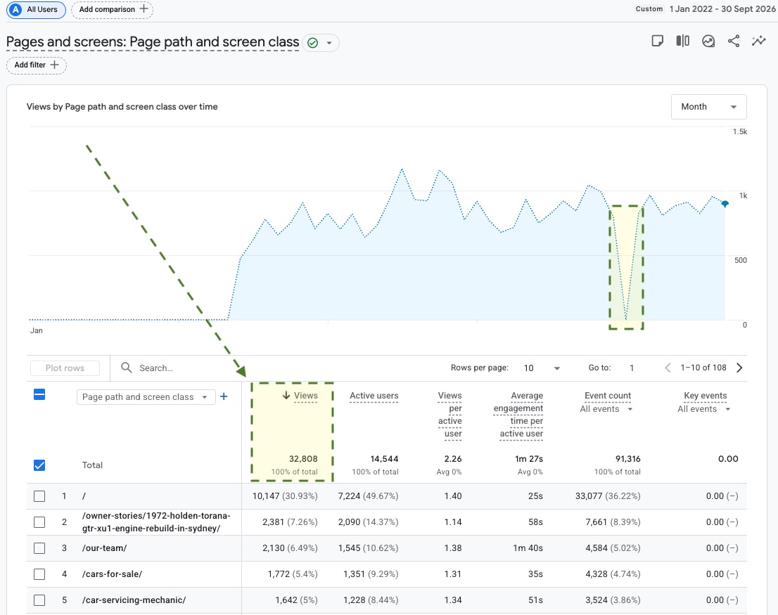Add a comparison with the plus chip

pos(112,9)
